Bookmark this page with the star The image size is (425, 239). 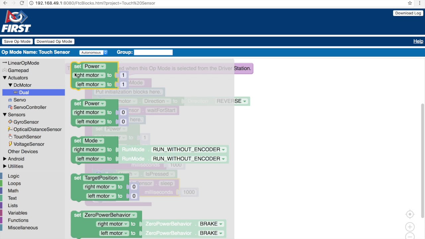(410, 3)
